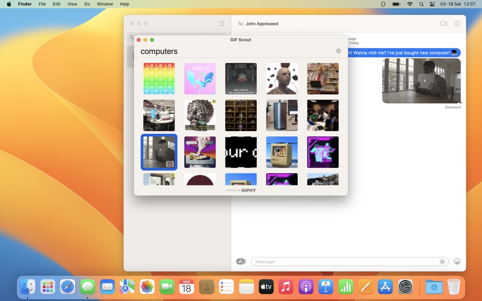
Task: Start a FaceTime video call
Action: [444, 24]
